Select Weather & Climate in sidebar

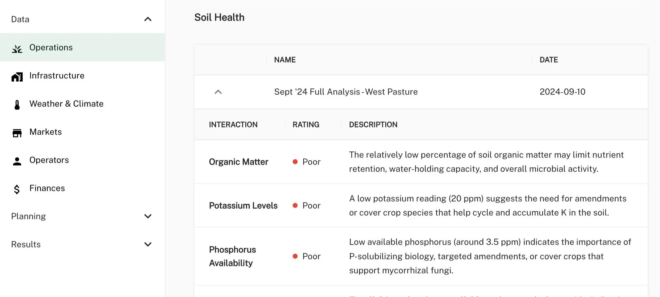click(x=66, y=104)
